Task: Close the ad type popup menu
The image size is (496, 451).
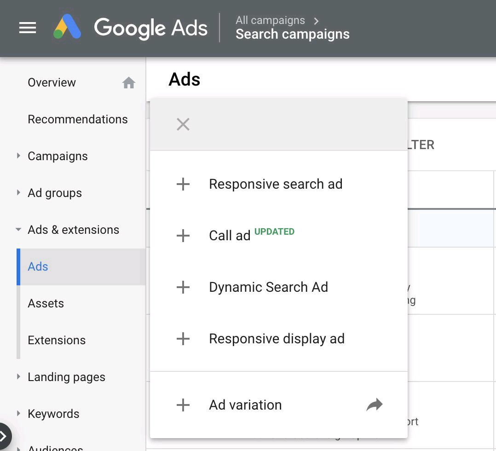Action: pyautogui.click(x=183, y=124)
